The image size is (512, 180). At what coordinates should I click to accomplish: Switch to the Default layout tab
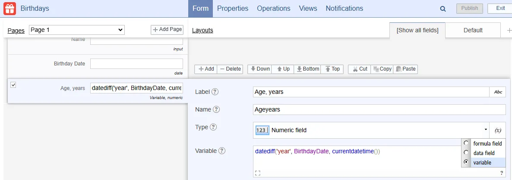click(473, 30)
